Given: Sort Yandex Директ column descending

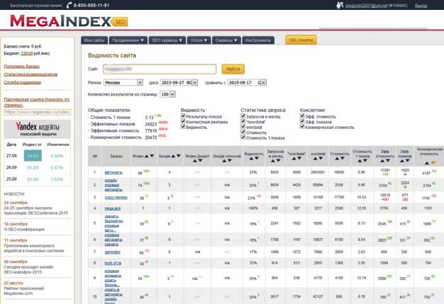Looking at the screenshot, I should coord(200,161).
